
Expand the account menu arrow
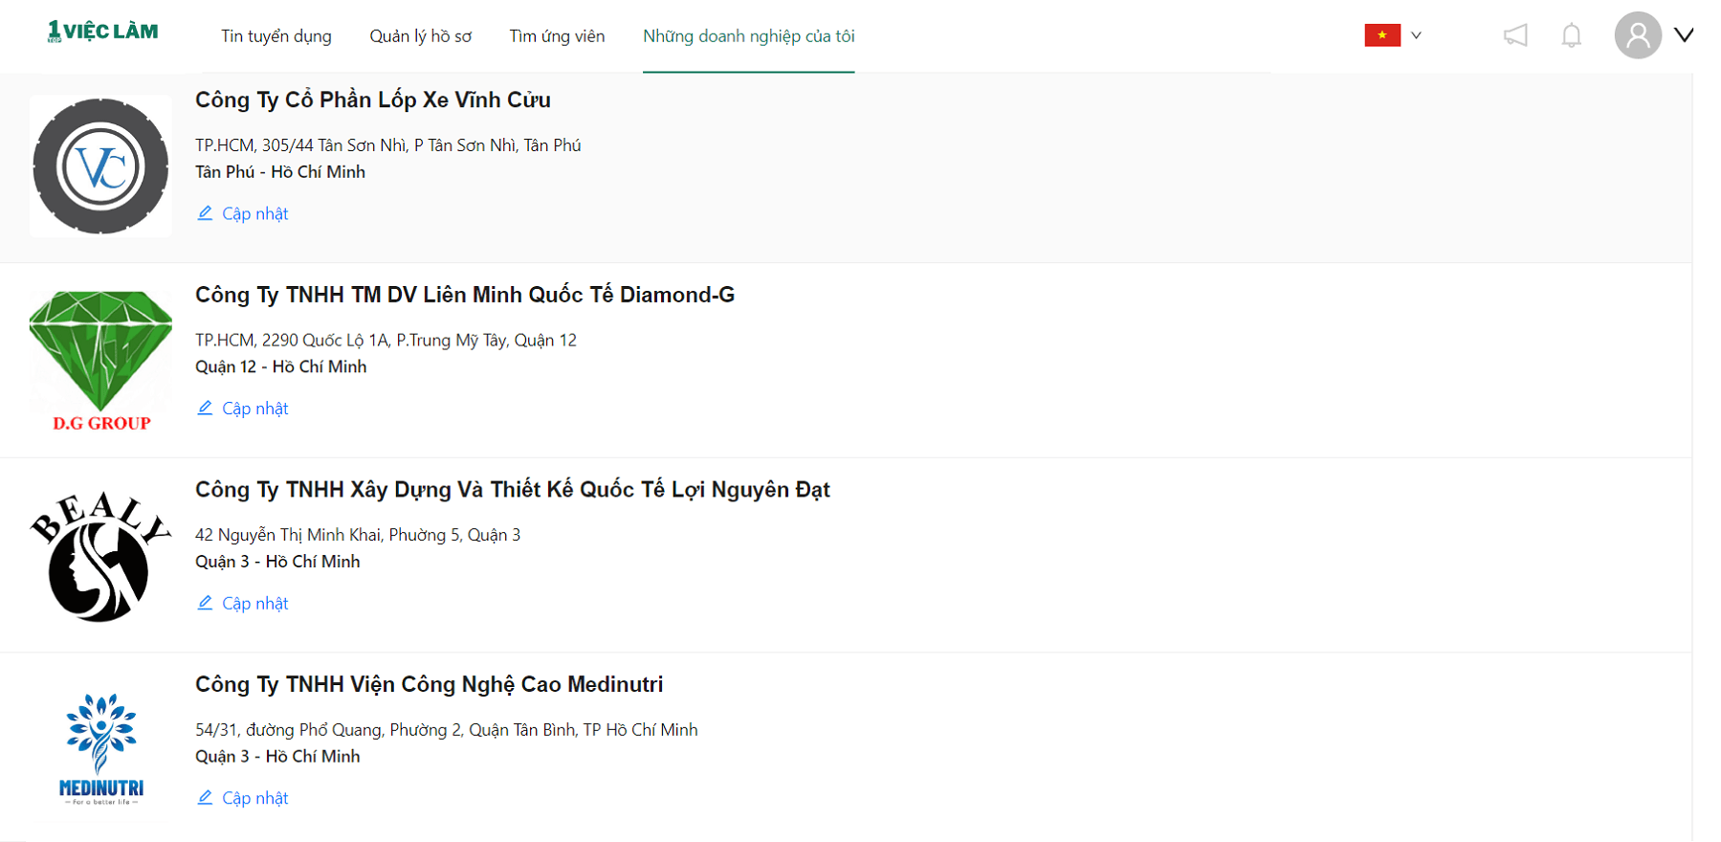(x=1684, y=35)
